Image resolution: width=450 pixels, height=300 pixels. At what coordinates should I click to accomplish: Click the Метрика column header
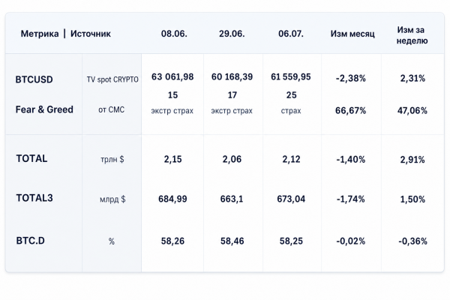40,34
